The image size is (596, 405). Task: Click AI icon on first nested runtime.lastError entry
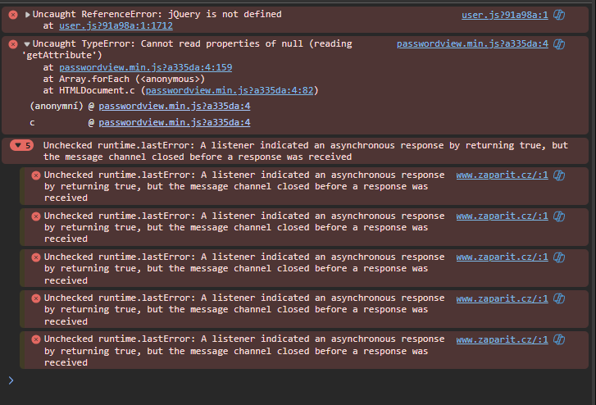[559, 175]
